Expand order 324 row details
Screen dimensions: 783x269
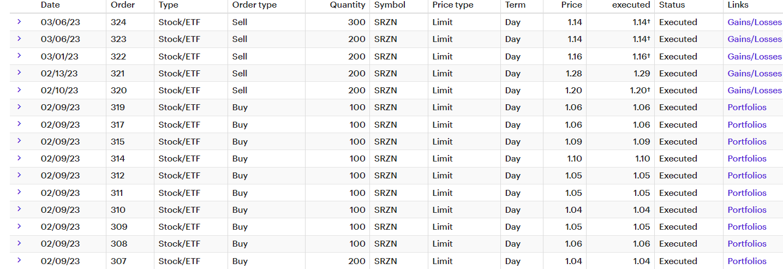coord(19,22)
